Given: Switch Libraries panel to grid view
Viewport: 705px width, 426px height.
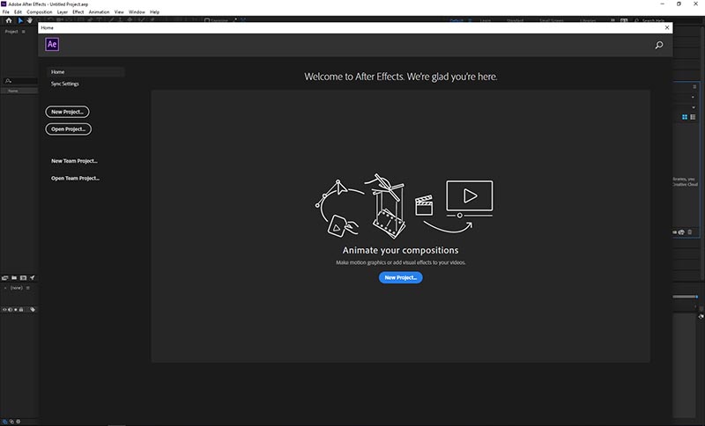Looking at the screenshot, I should click(x=685, y=117).
